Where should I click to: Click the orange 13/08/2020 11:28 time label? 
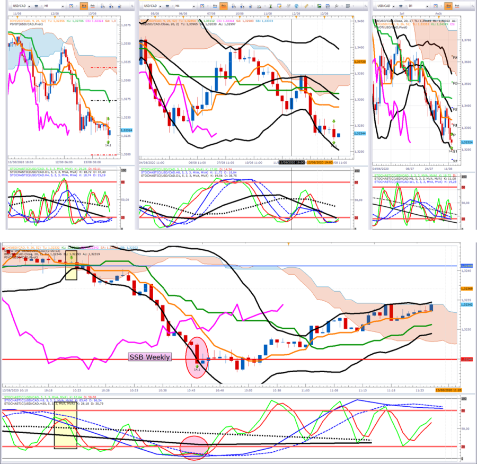[448, 390]
